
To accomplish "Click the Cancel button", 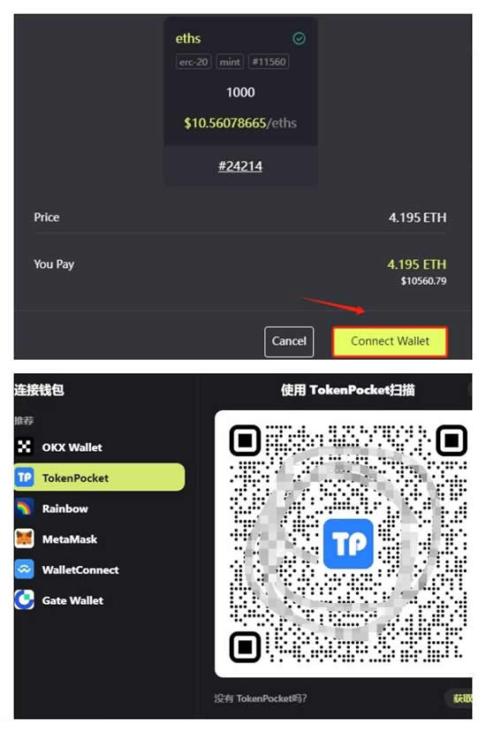I will [x=289, y=341].
